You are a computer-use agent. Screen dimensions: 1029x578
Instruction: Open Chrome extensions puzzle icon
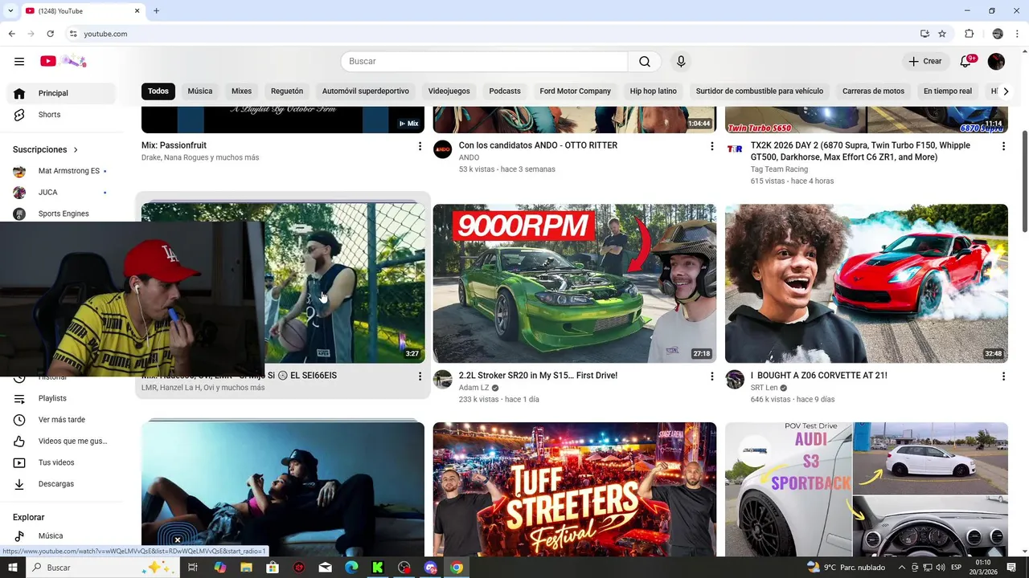[969, 34]
